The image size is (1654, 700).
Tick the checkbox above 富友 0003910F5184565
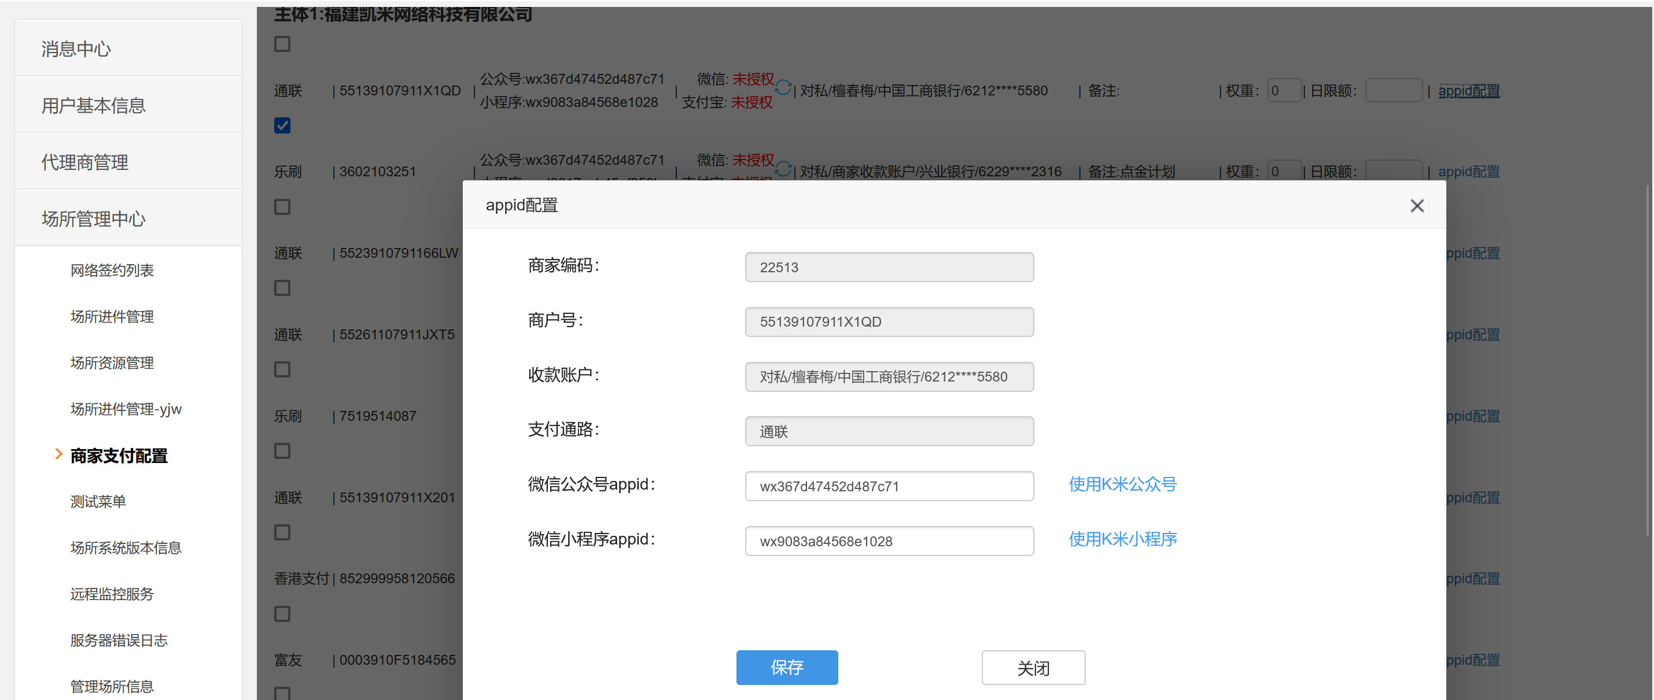[282, 614]
